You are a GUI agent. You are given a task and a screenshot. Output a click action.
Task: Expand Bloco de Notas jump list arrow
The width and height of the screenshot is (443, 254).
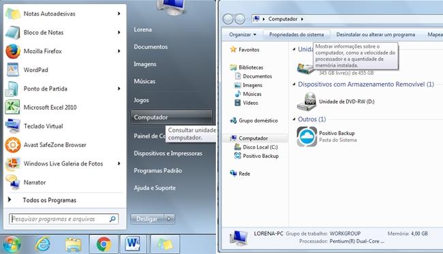[119, 33]
